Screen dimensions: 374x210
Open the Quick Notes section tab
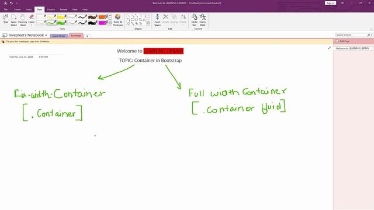[x=58, y=36]
